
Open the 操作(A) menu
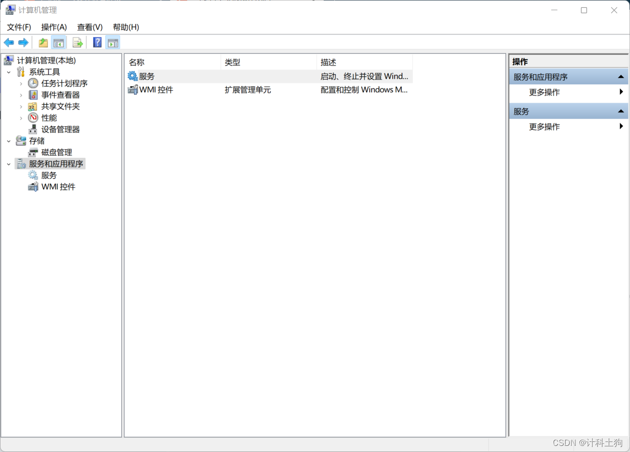point(54,27)
